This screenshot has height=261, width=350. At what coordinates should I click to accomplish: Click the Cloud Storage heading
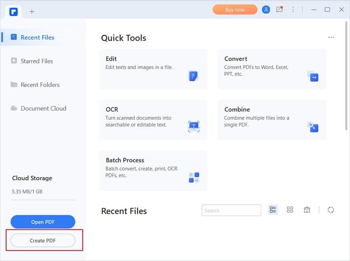(32, 178)
